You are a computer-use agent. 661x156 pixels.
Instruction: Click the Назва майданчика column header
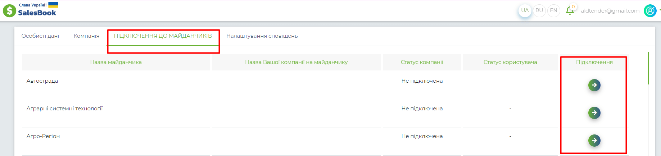point(116,62)
